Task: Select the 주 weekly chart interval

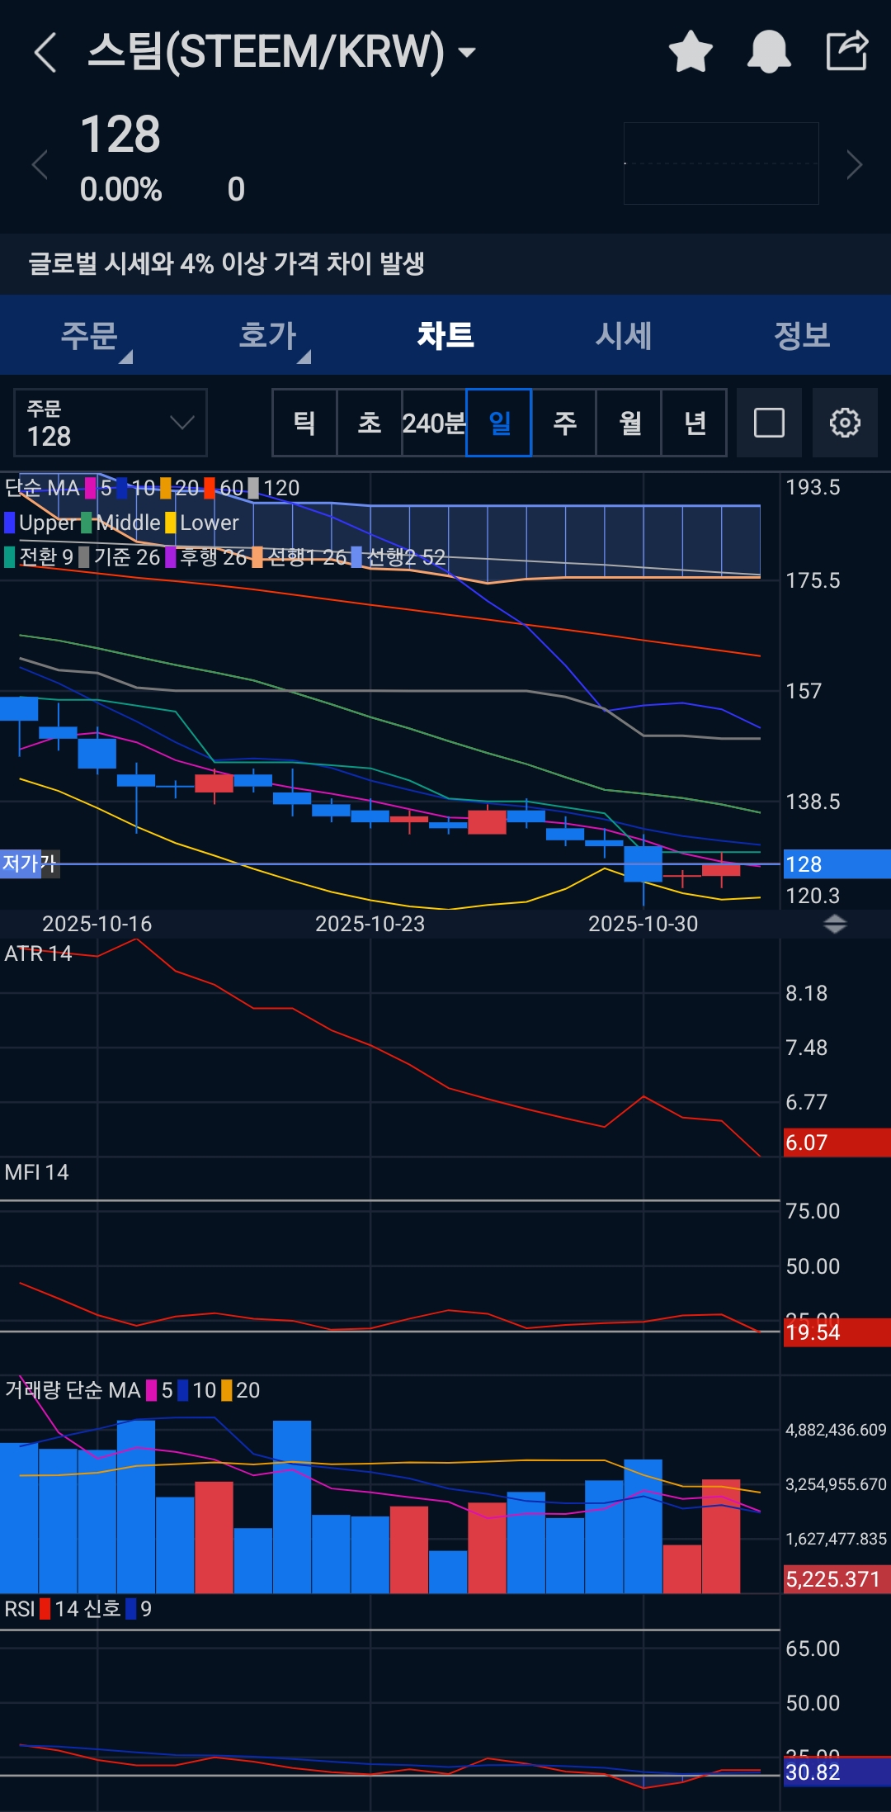Action: pyautogui.click(x=564, y=423)
